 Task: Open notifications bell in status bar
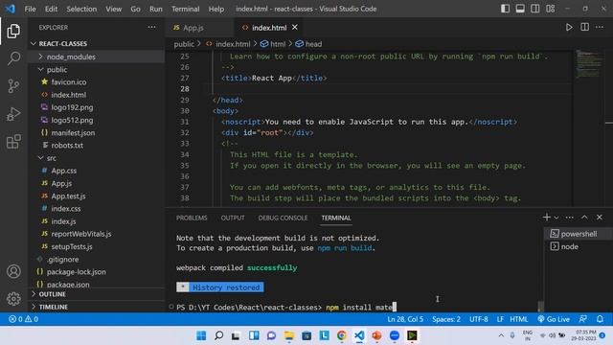(601, 319)
